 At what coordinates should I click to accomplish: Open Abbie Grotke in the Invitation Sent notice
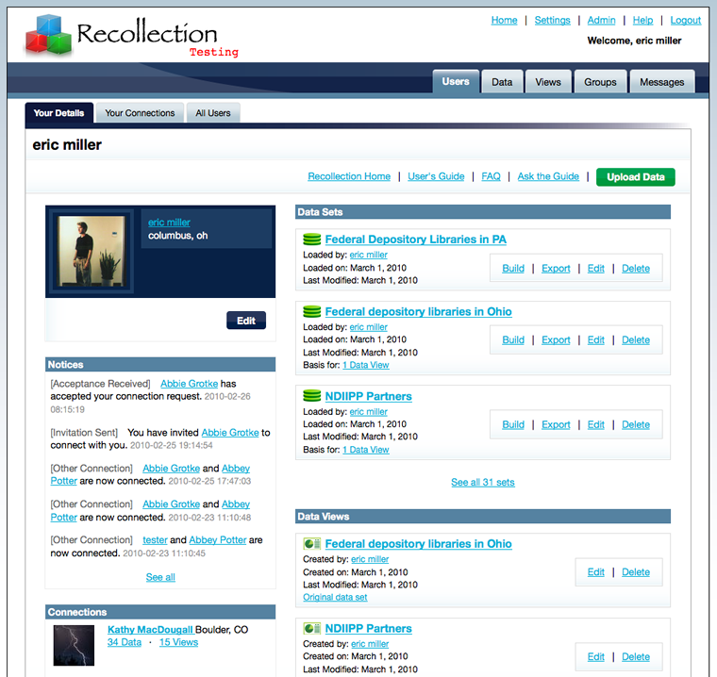[x=230, y=433]
